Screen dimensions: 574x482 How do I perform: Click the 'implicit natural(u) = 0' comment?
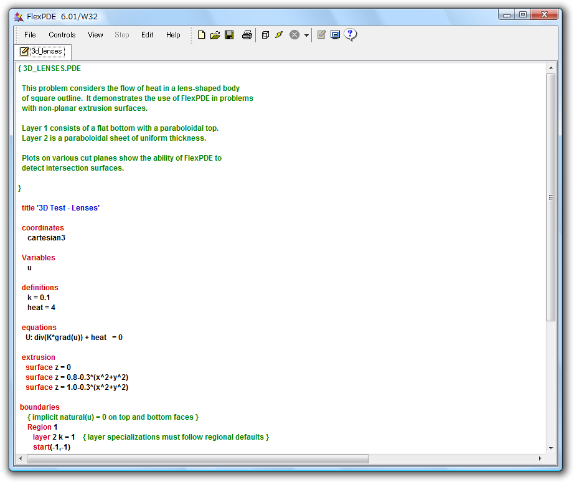[x=113, y=417]
